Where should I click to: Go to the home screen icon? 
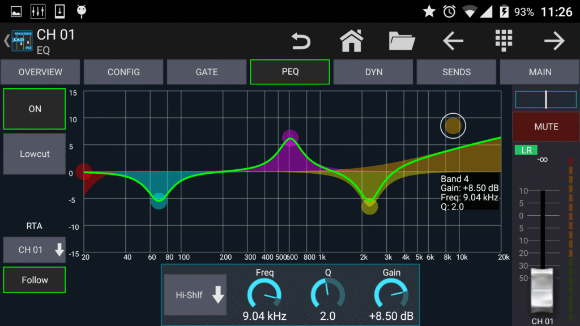tap(351, 41)
